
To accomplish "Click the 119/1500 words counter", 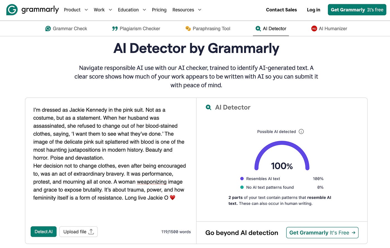I will pos(176,232).
